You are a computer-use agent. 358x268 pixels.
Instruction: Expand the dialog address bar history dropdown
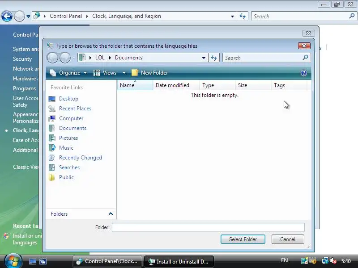pyautogui.click(x=204, y=58)
